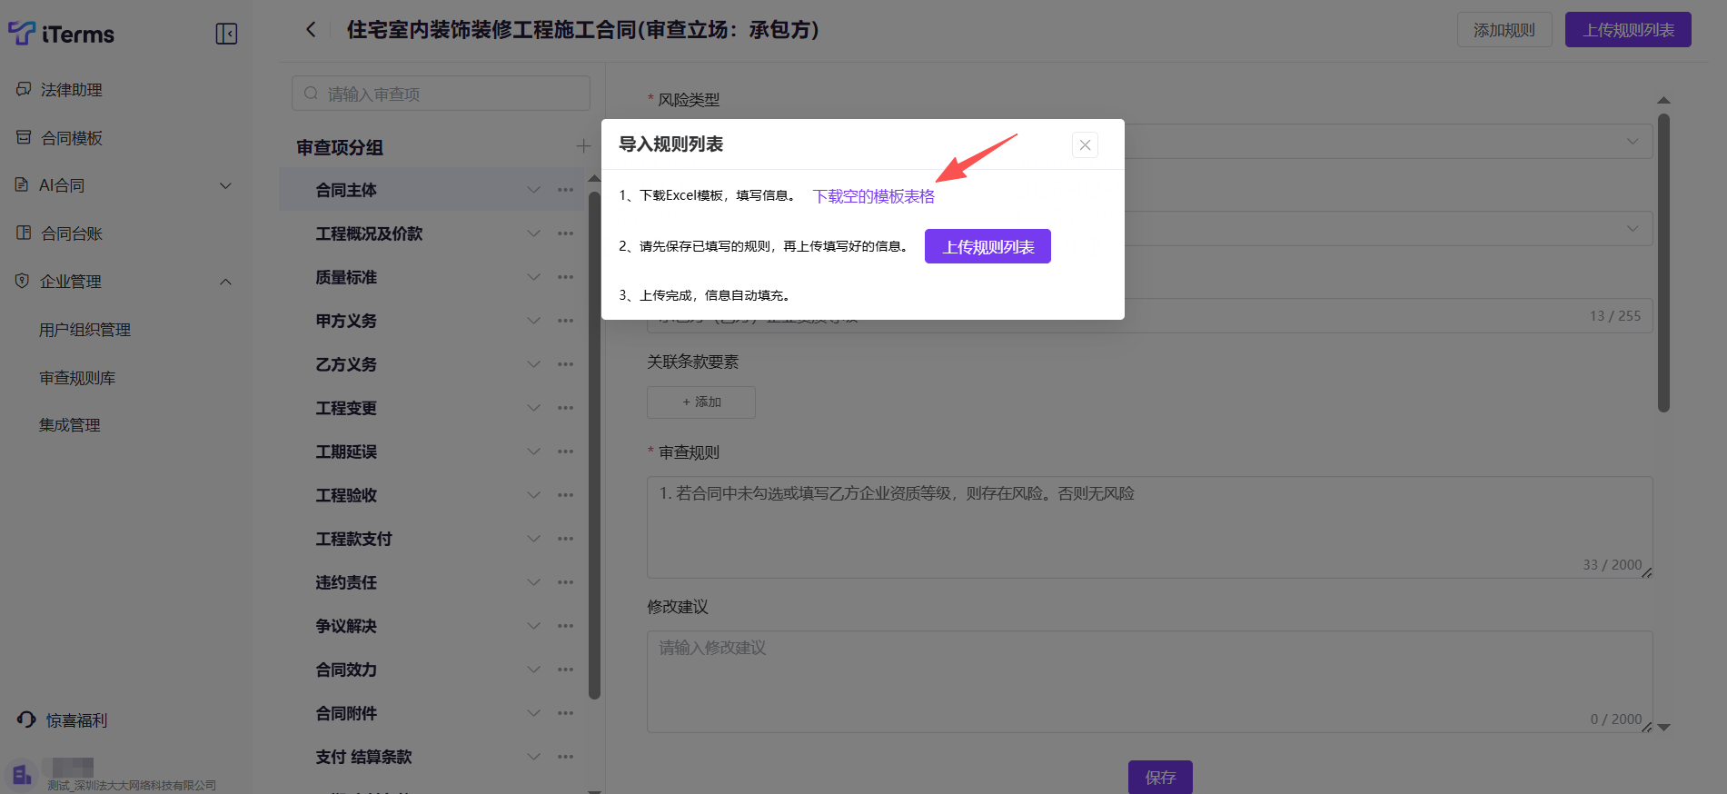1727x794 pixels.
Task: Click the form scrollbar down arrow
Action: [1663, 727]
